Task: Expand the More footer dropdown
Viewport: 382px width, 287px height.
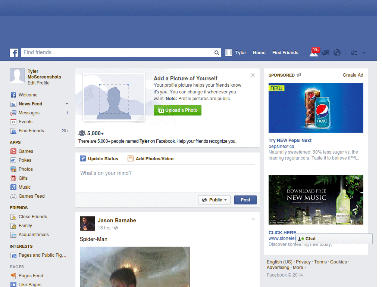Action: pos(300,268)
